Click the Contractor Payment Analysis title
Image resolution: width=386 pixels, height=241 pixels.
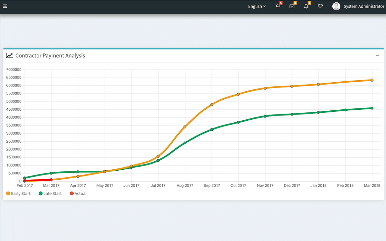click(x=50, y=56)
